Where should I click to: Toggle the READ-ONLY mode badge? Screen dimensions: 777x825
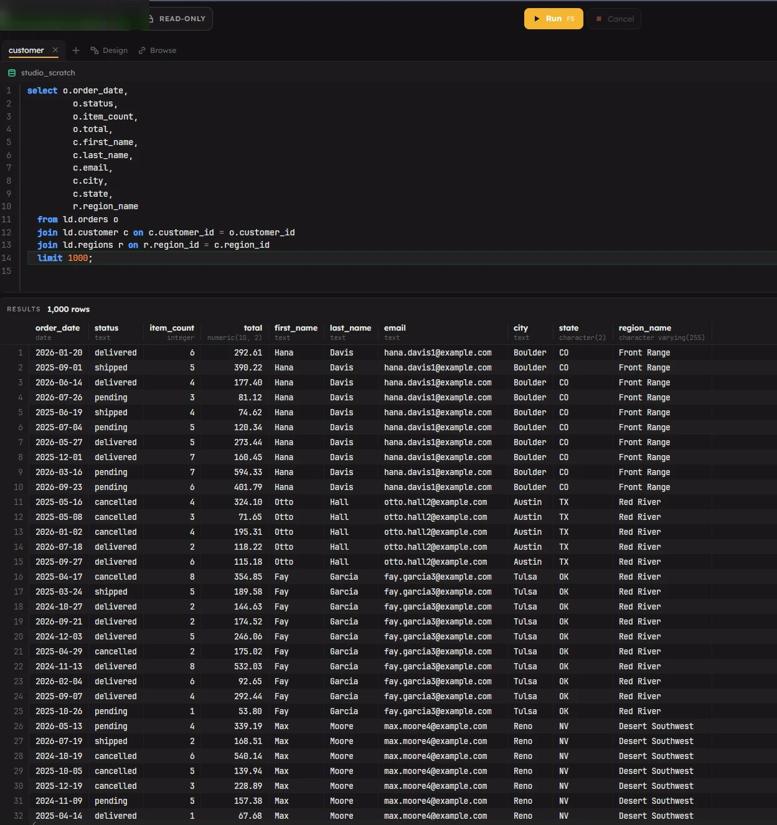click(x=179, y=19)
